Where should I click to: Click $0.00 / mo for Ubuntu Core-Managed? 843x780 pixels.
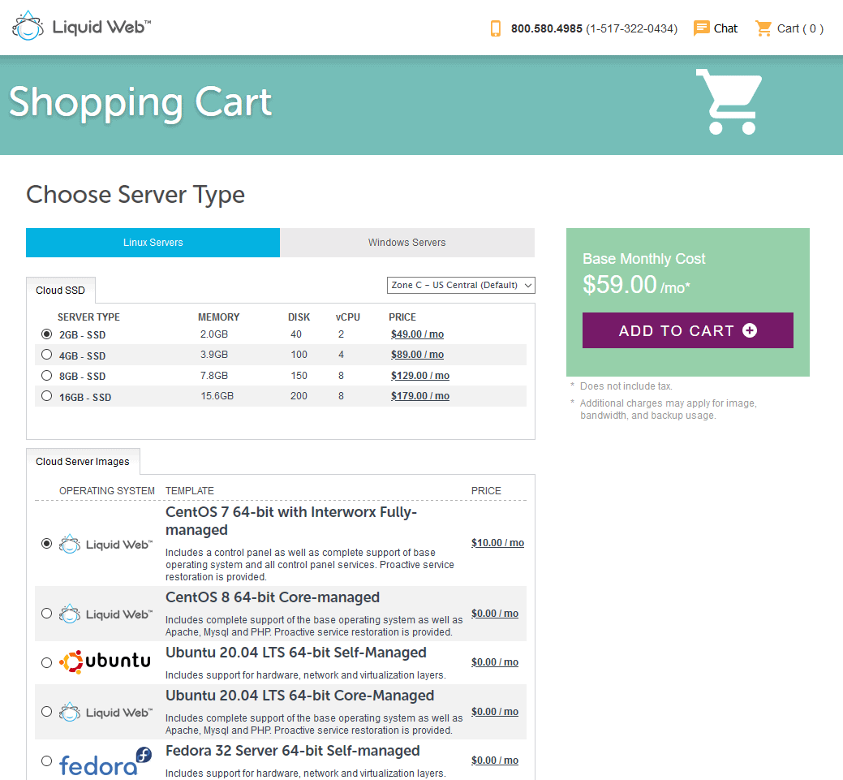(x=495, y=712)
